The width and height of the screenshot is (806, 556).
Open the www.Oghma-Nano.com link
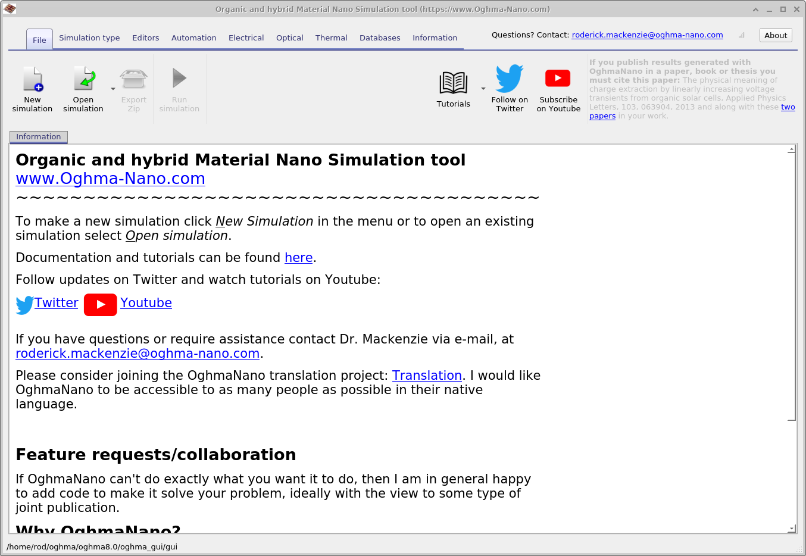coord(110,179)
